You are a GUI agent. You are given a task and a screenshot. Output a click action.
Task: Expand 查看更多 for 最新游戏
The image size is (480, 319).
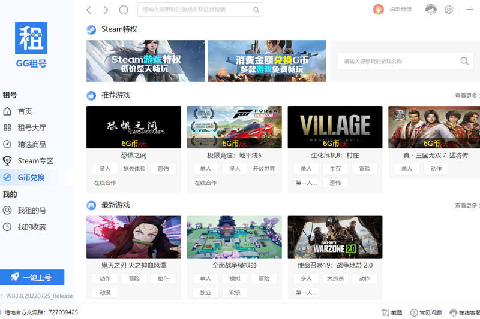(467, 206)
